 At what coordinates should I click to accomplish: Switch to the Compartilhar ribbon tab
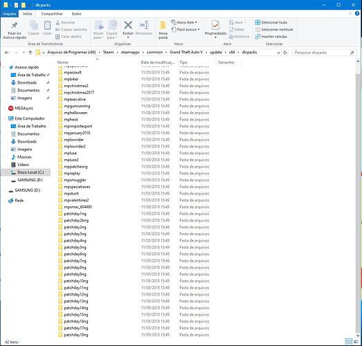click(52, 14)
